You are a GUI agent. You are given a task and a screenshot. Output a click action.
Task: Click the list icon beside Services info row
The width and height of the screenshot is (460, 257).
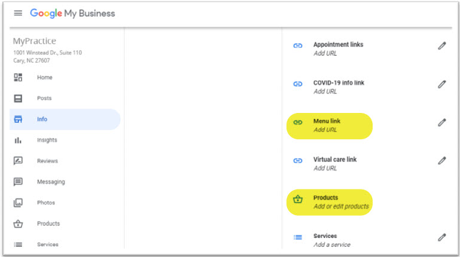298,237
